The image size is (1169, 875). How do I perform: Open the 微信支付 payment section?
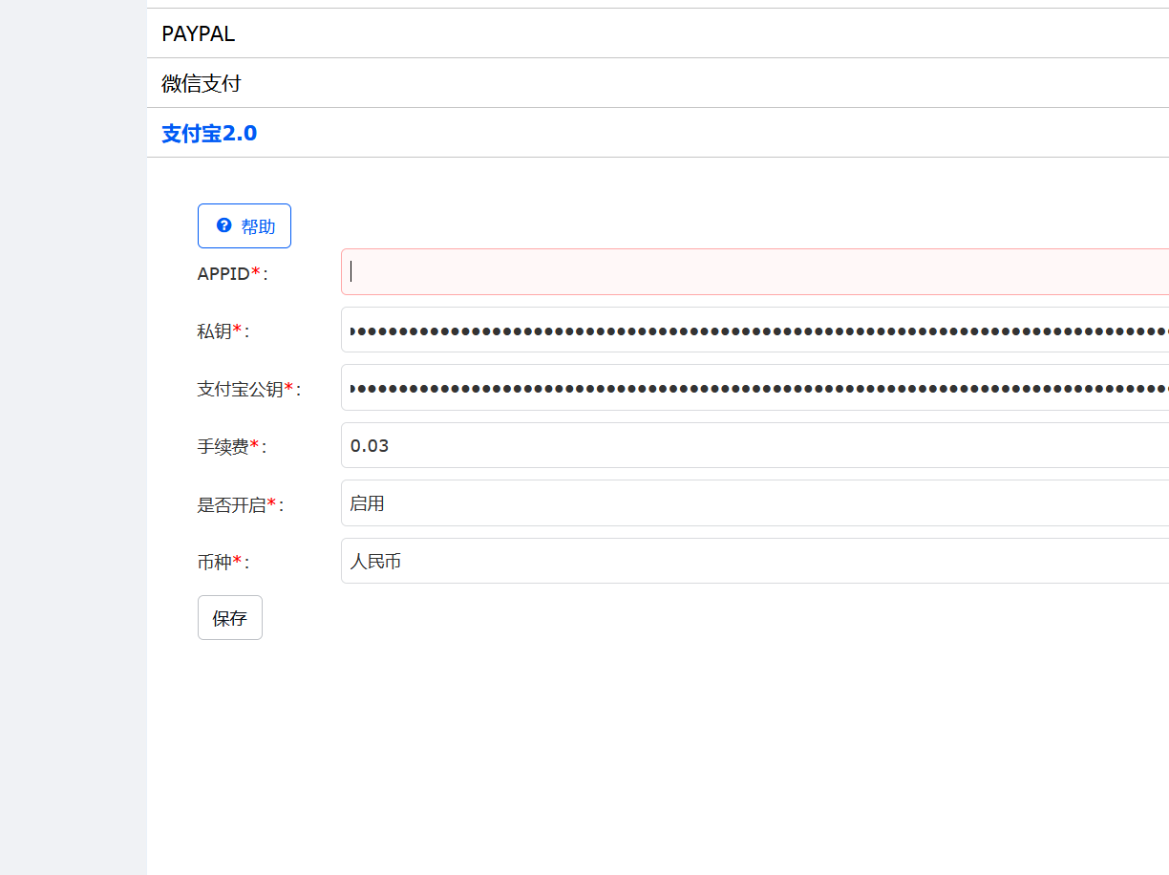(x=658, y=83)
